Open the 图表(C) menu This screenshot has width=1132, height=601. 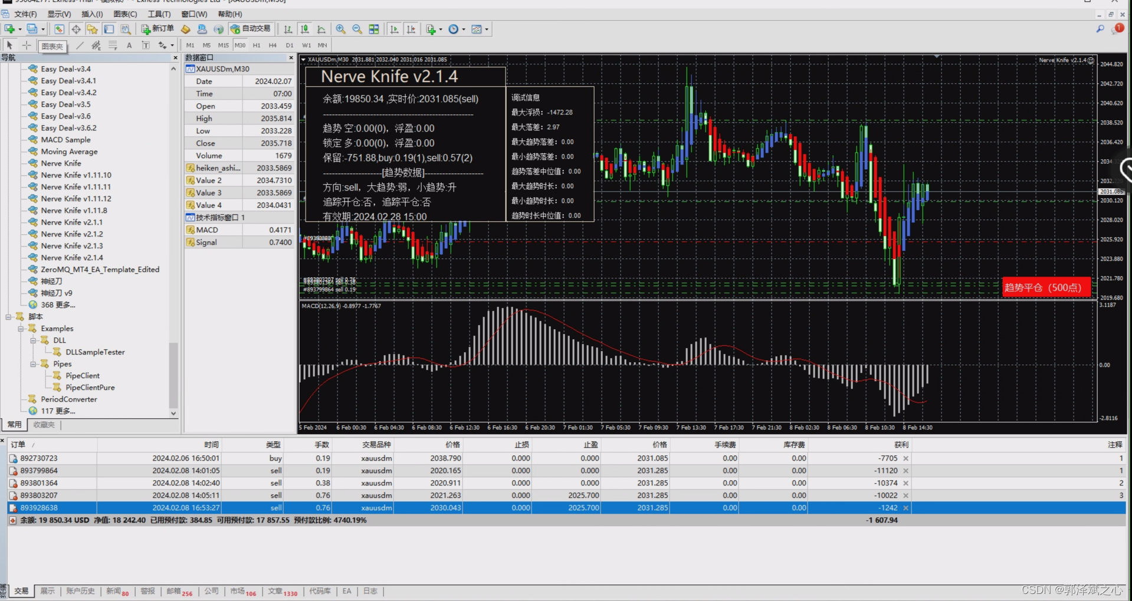125,14
